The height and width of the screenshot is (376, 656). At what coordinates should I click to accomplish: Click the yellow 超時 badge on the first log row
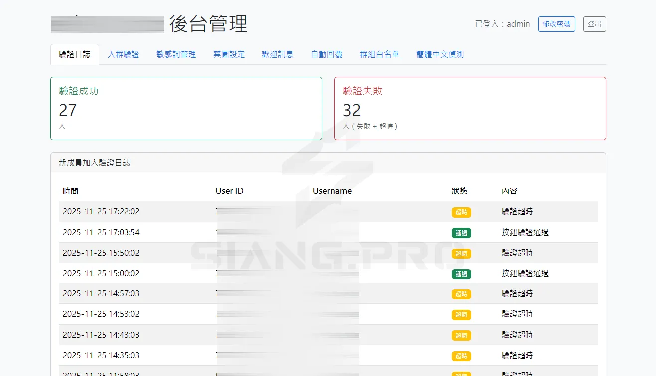click(461, 212)
